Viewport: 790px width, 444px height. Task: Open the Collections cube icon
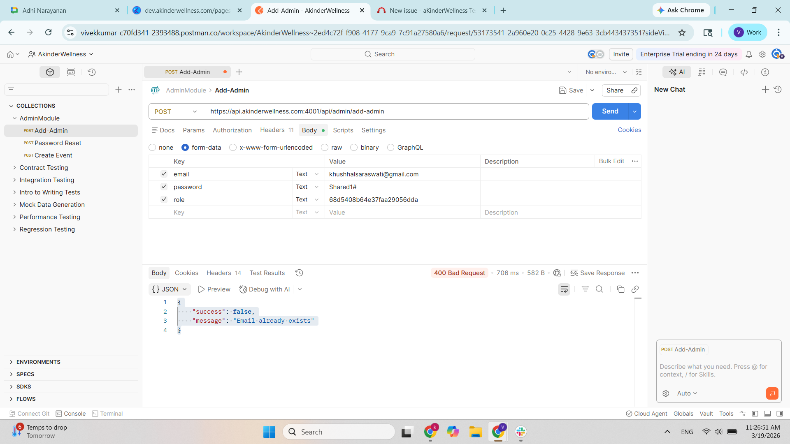(x=50, y=72)
